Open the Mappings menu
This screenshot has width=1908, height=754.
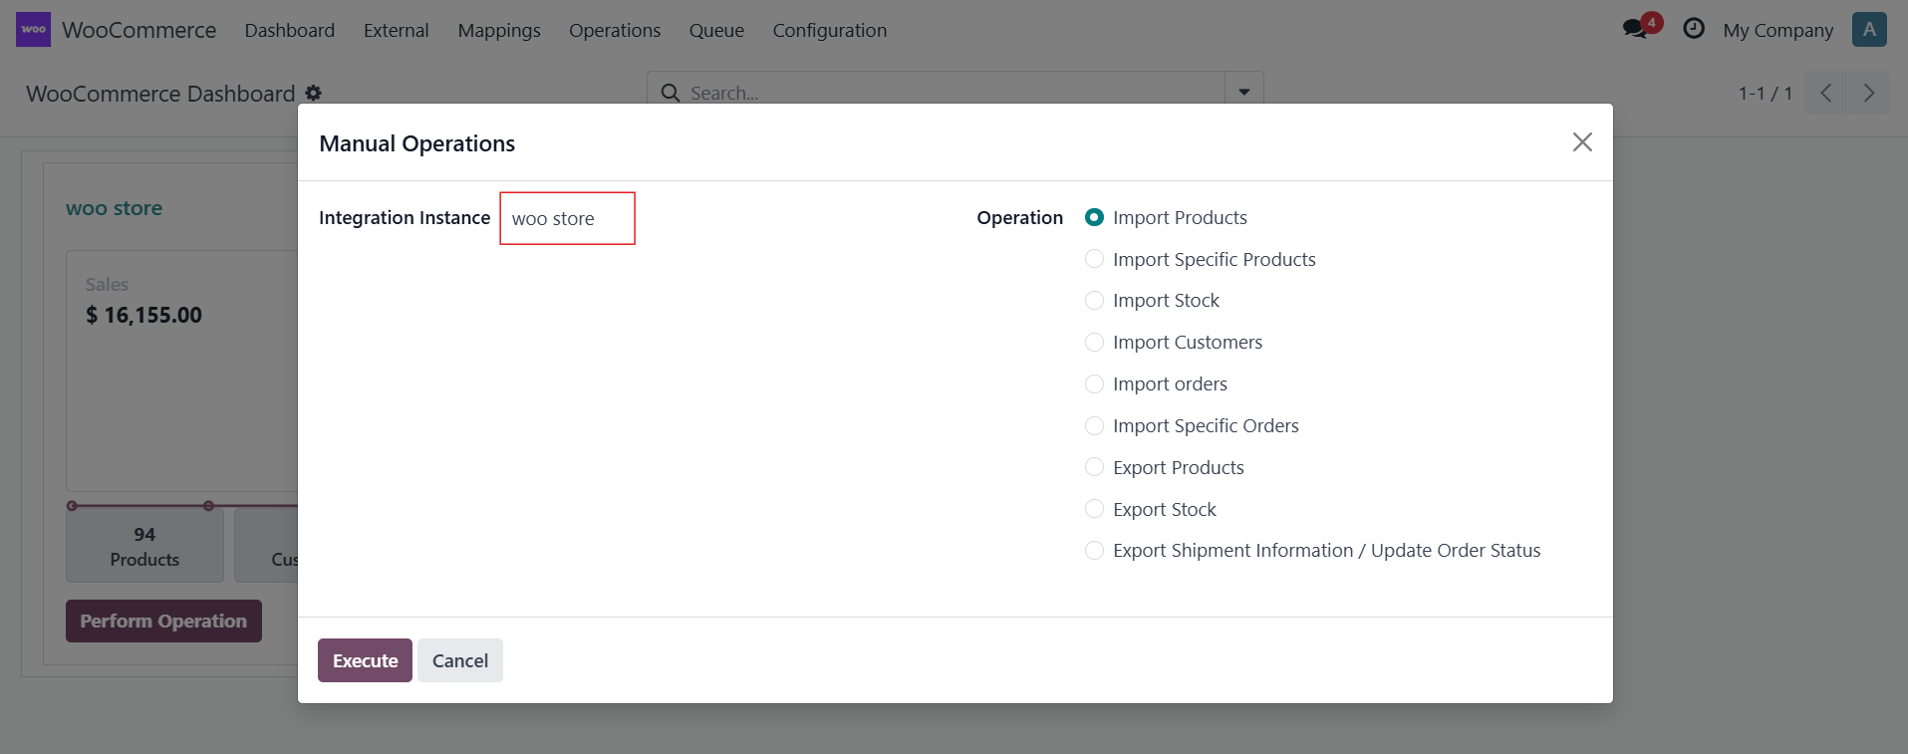(499, 30)
